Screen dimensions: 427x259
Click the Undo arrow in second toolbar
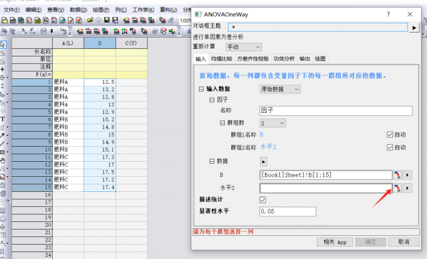[63, 31]
